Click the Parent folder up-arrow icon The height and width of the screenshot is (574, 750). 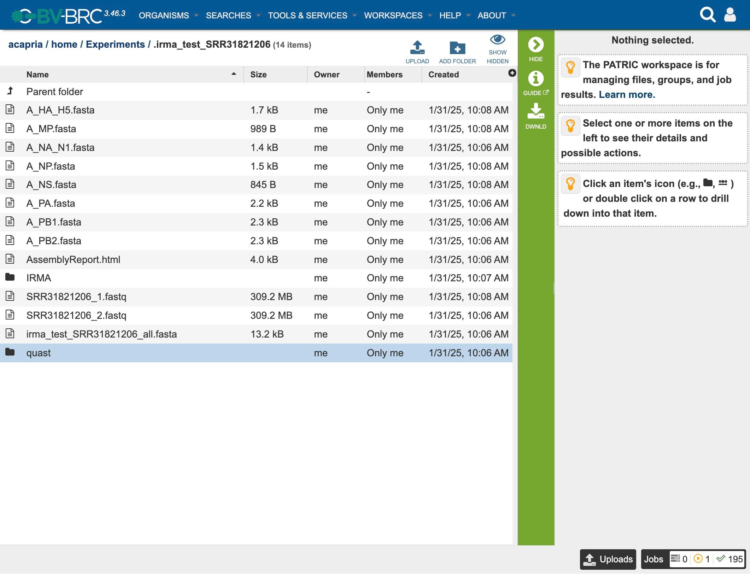coord(10,91)
